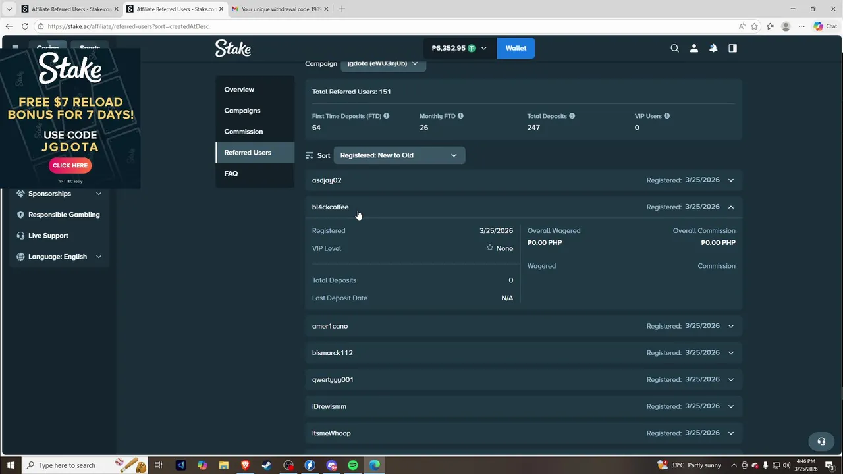The width and height of the screenshot is (843, 474).
Task: Open the notifications bell
Action: [713, 48]
